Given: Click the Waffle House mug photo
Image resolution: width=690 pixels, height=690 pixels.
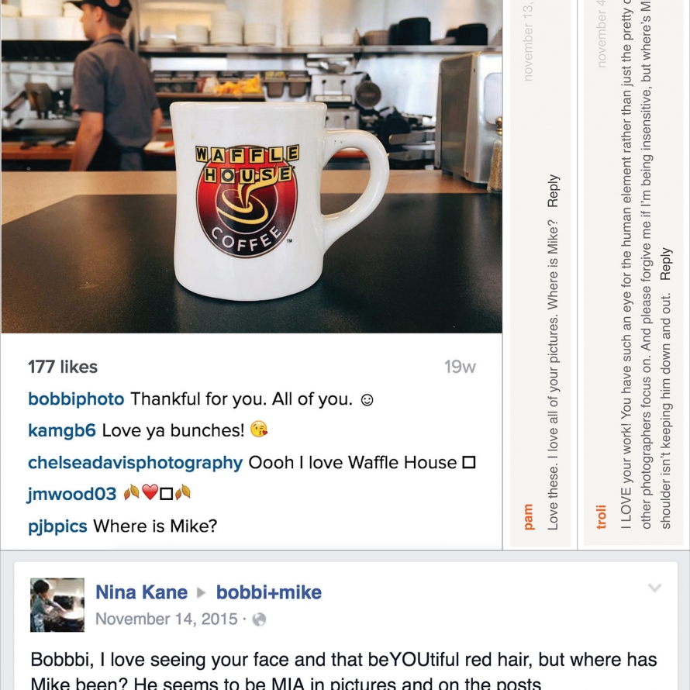Looking at the screenshot, I should coord(251,167).
